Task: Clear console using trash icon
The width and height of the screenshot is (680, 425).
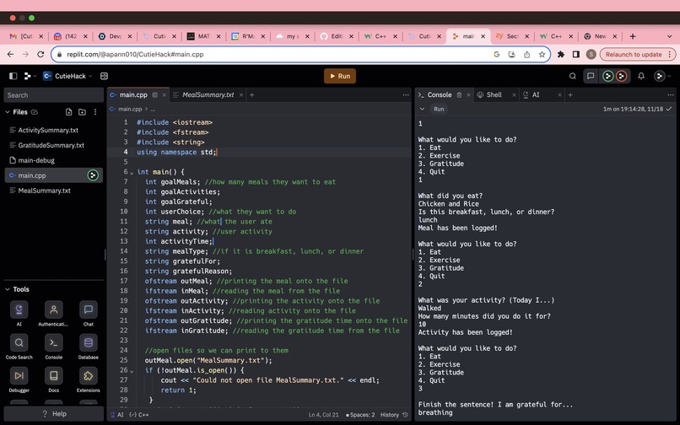Action: [x=459, y=95]
